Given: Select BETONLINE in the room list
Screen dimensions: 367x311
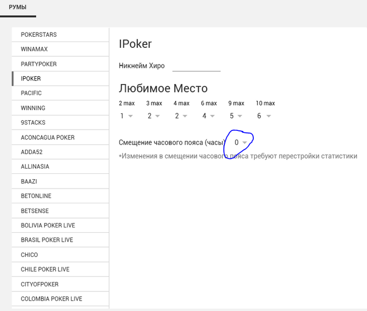Looking at the screenshot, I should [x=60, y=196].
